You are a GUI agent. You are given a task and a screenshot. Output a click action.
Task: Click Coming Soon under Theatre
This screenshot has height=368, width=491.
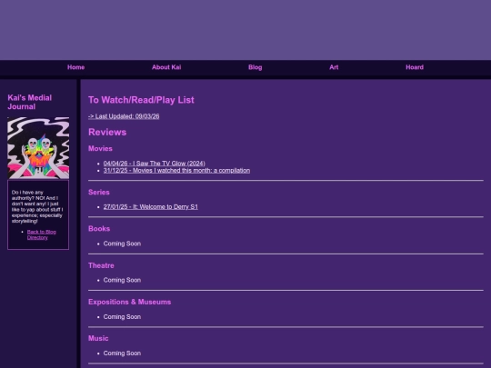click(122, 280)
